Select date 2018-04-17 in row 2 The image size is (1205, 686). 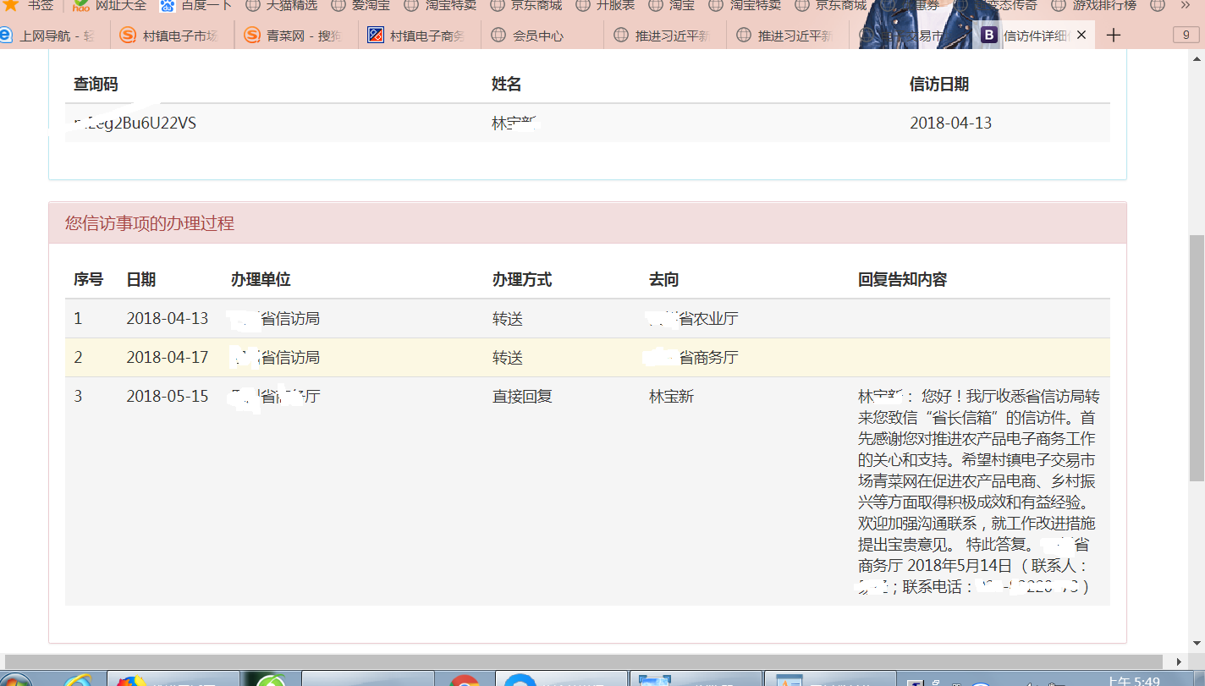coord(168,358)
